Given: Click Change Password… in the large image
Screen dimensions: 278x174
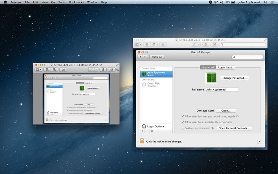Looking at the screenshot, I should pos(234,78).
